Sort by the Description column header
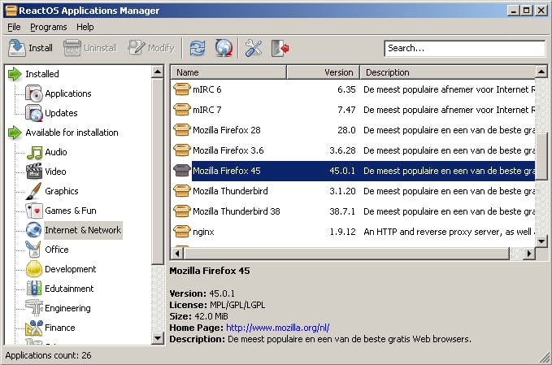This screenshot has width=552, height=365. point(447,72)
